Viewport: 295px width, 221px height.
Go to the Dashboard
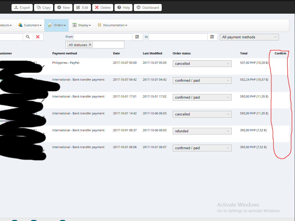pos(148,8)
